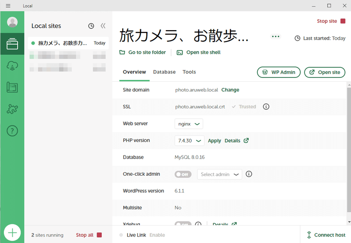The image size is (351, 243).
Task: Open the user account avatar
Action: 12,22
